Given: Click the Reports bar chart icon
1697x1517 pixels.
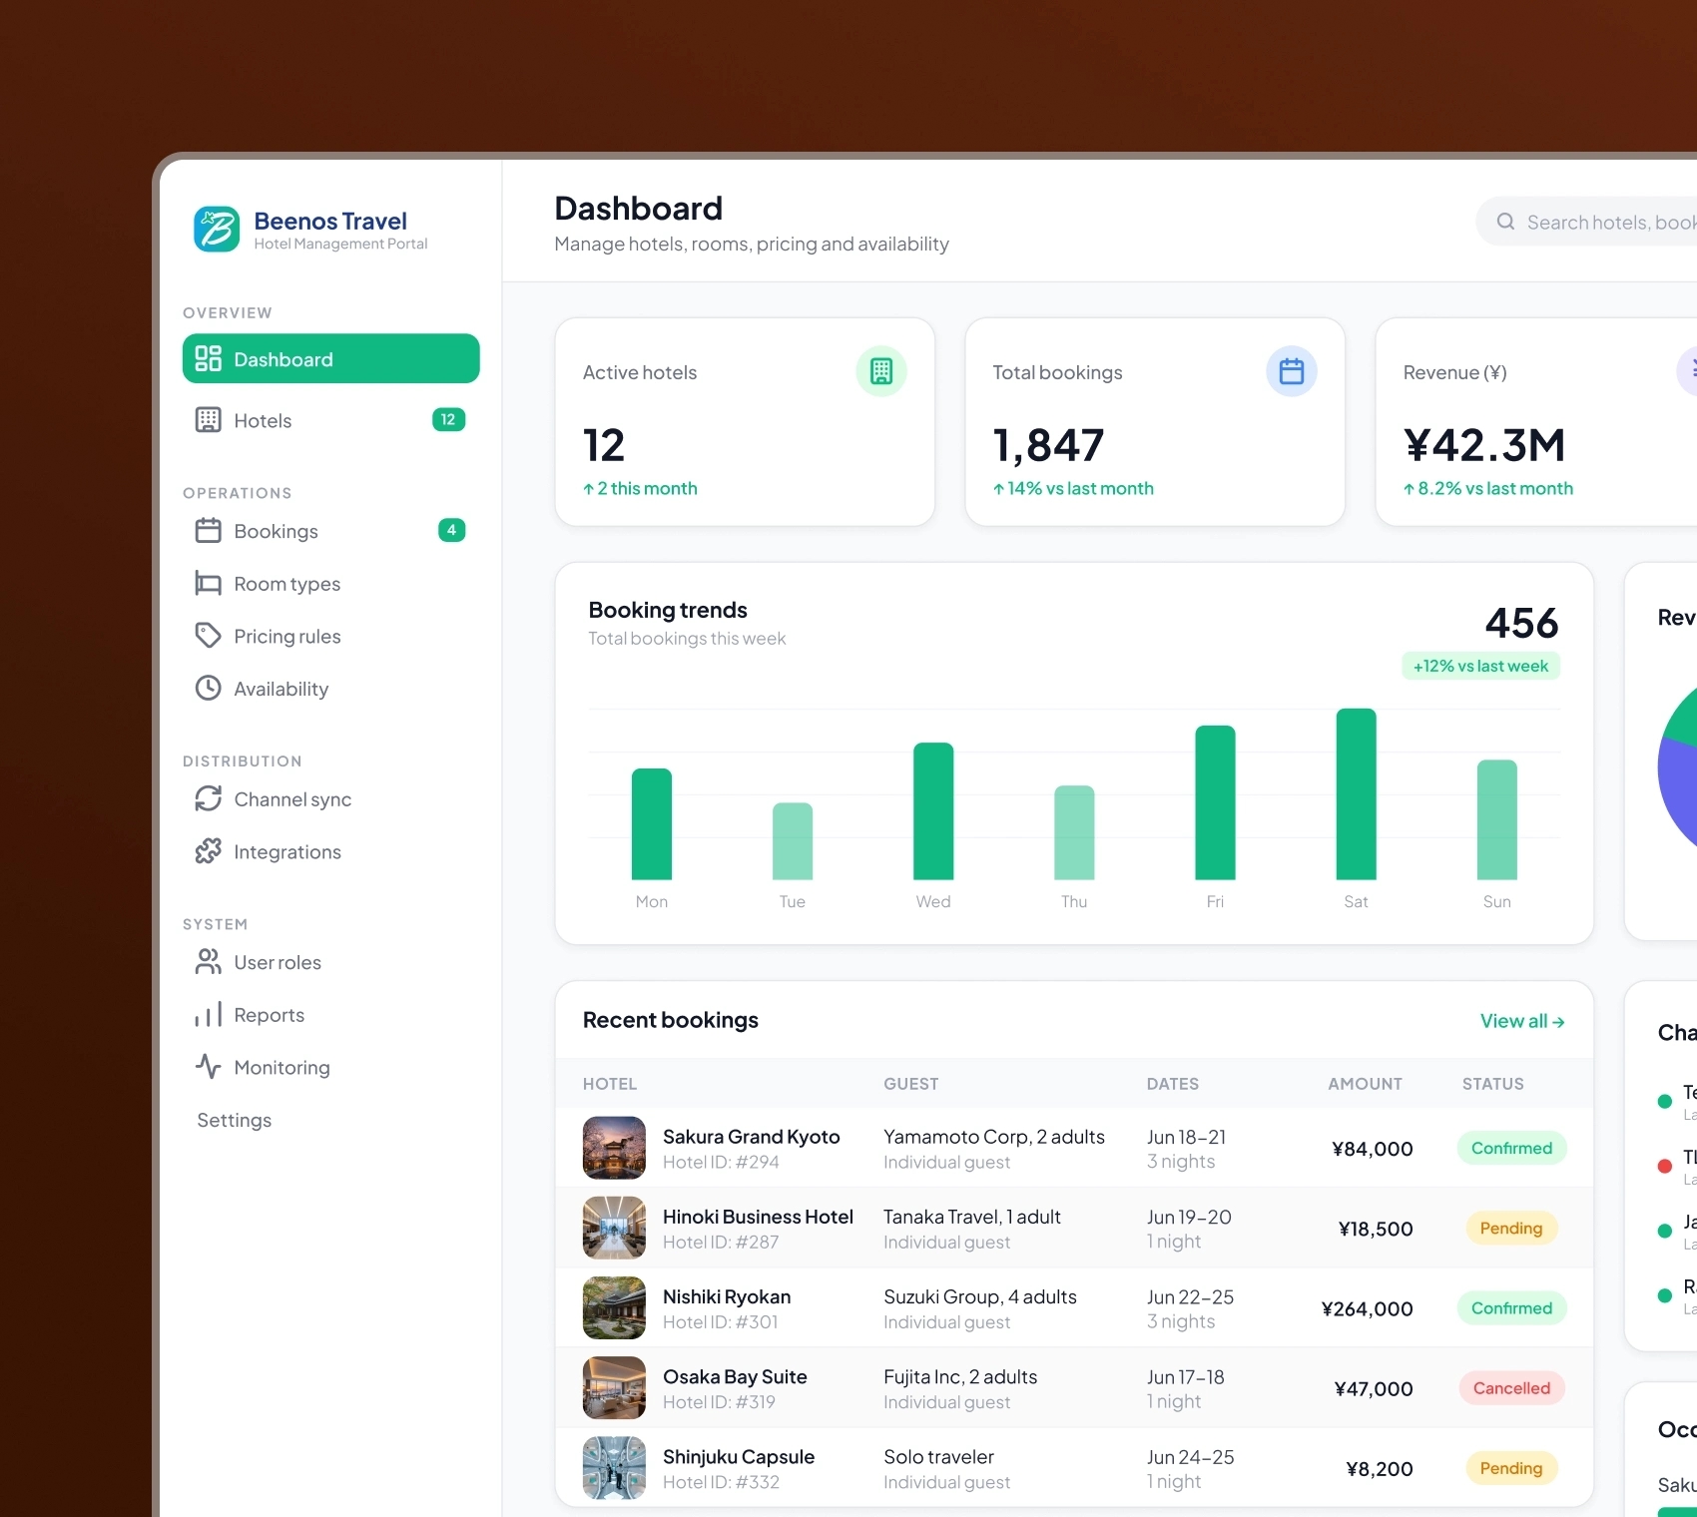Looking at the screenshot, I should [208, 1015].
